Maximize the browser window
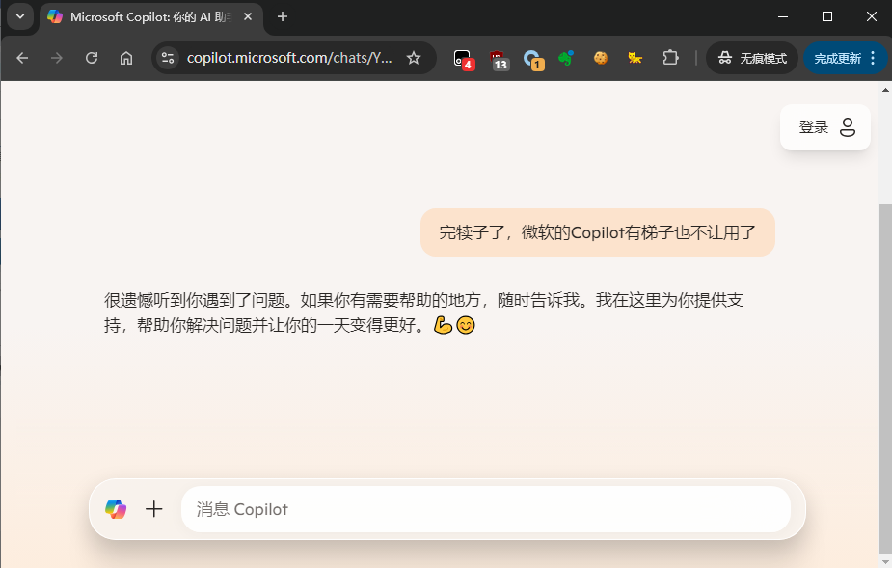The image size is (892, 568). [827, 16]
